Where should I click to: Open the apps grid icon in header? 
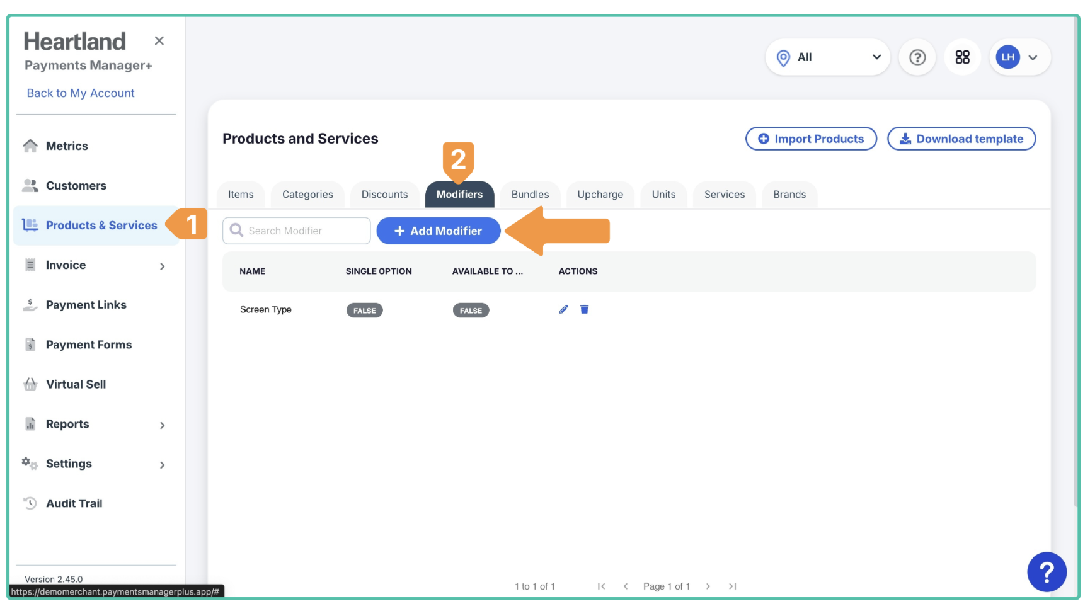point(962,57)
